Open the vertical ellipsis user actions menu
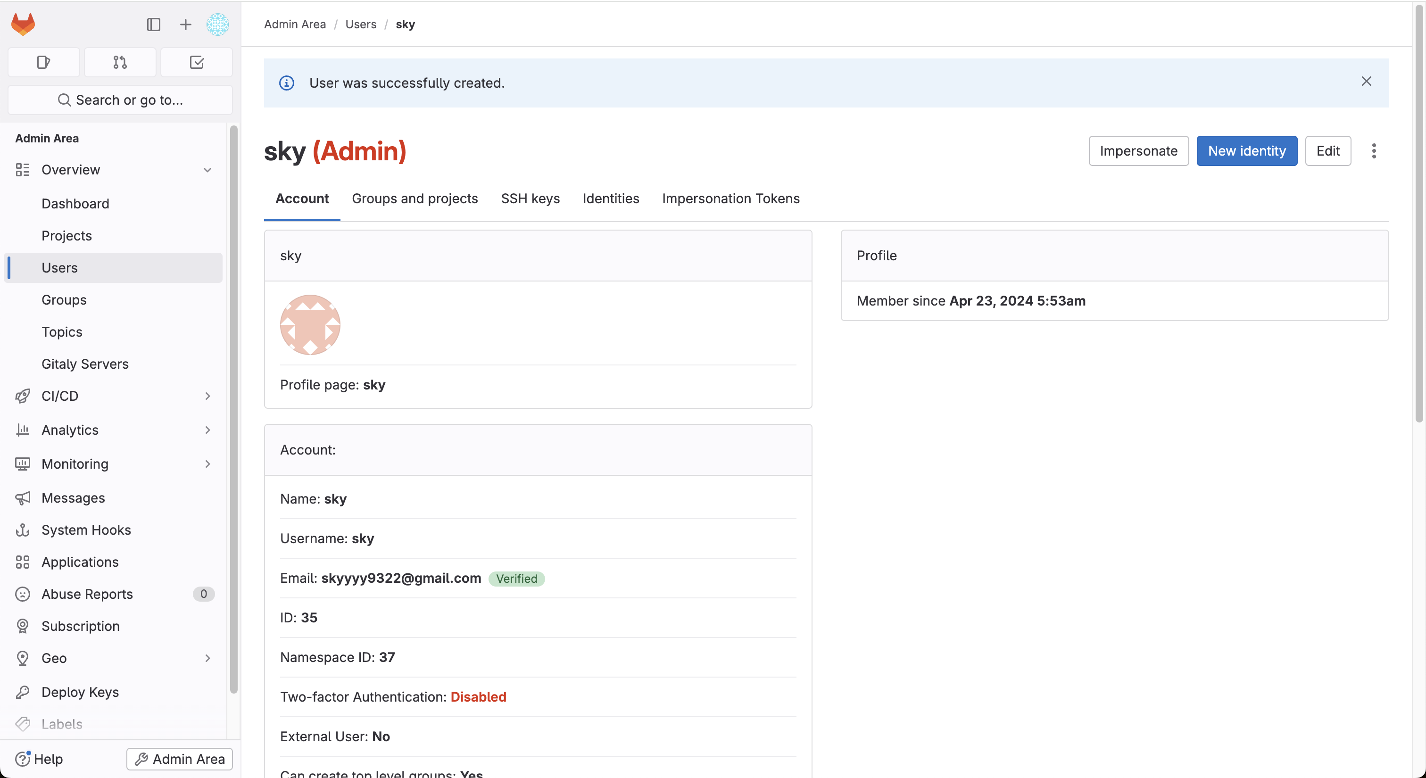The image size is (1426, 778). (x=1373, y=151)
